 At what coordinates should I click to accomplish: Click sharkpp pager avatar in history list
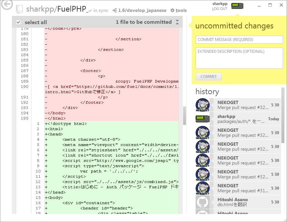tap(203, 119)
